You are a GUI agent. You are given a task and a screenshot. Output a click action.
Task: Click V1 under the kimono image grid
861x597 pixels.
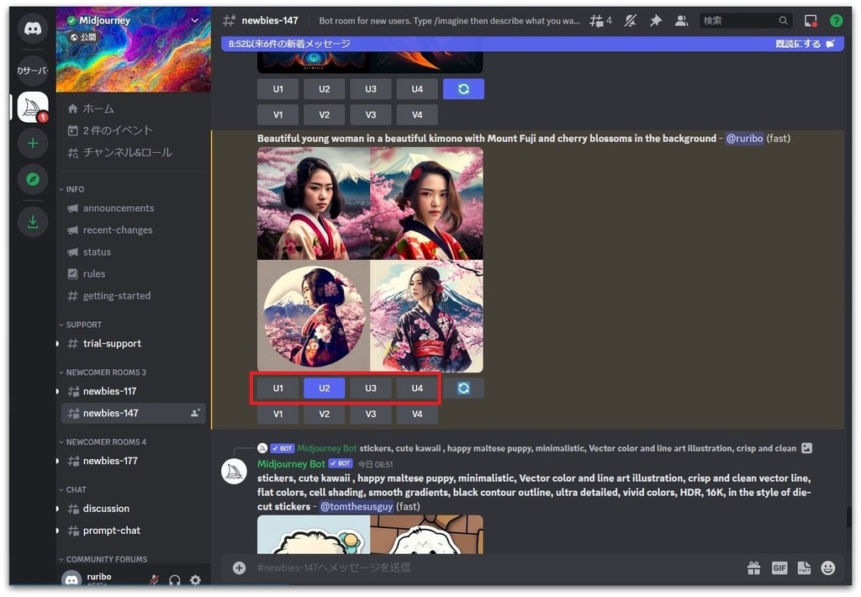click(x=277, y=414)
